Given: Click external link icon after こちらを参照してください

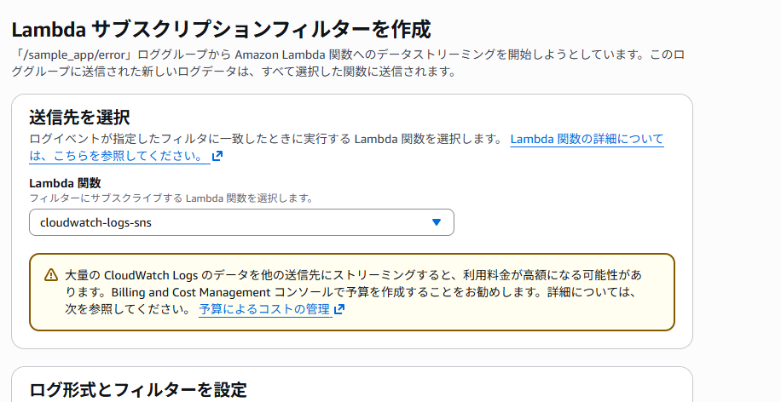Looking at the screenshot, I should pos(217,157).
